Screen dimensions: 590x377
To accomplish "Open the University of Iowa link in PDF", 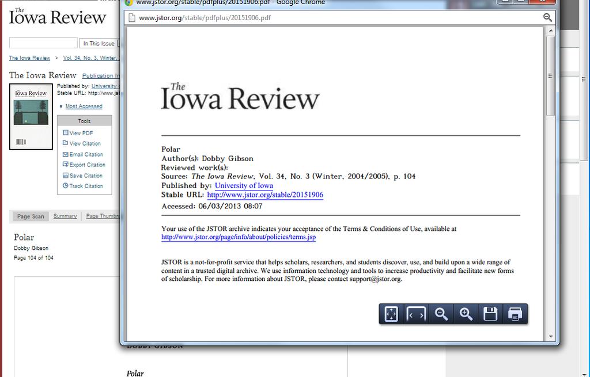I will (x=244, y=185).
